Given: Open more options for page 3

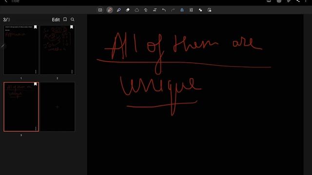Looking at the screenshot, I should point(36,128).
